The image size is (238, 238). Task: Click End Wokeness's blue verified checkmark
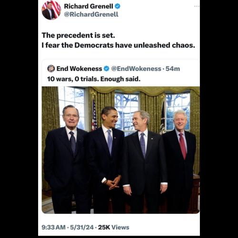point(107,69)
